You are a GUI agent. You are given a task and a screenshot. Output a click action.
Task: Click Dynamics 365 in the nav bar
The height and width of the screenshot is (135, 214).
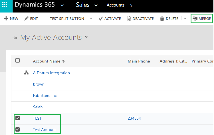click(35, 5)
